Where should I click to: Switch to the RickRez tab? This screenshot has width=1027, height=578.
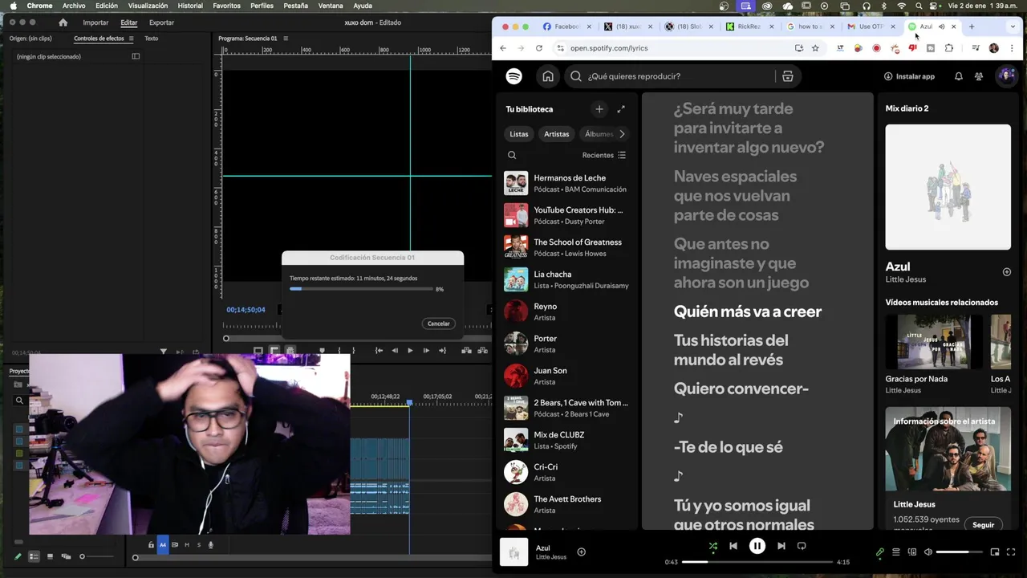click(749, 26)
